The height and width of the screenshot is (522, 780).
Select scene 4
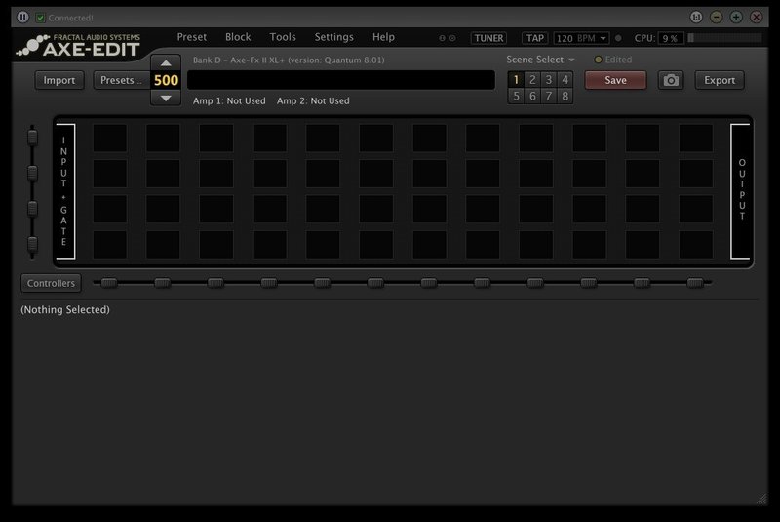click(565, 80)
